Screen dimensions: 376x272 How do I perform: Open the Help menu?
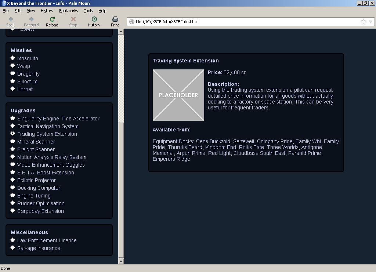click(x=102, y=11)
